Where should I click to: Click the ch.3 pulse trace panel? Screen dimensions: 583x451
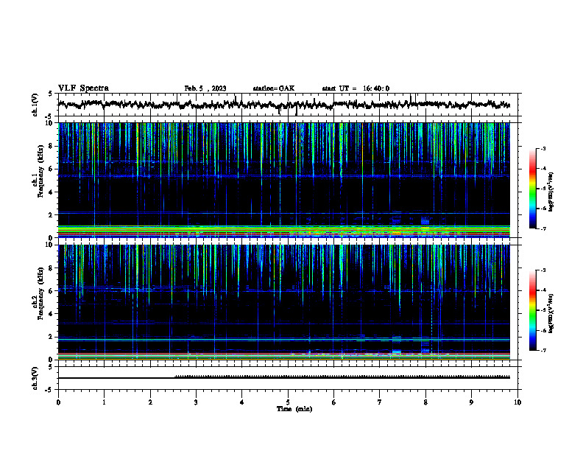pyautogui.click(x=288, y=378)
